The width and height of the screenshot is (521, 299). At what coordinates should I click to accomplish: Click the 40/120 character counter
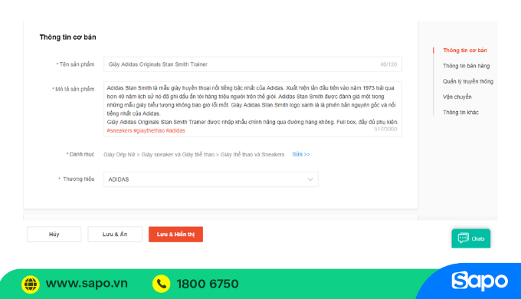pyautogui.click(x=388, y=64)
